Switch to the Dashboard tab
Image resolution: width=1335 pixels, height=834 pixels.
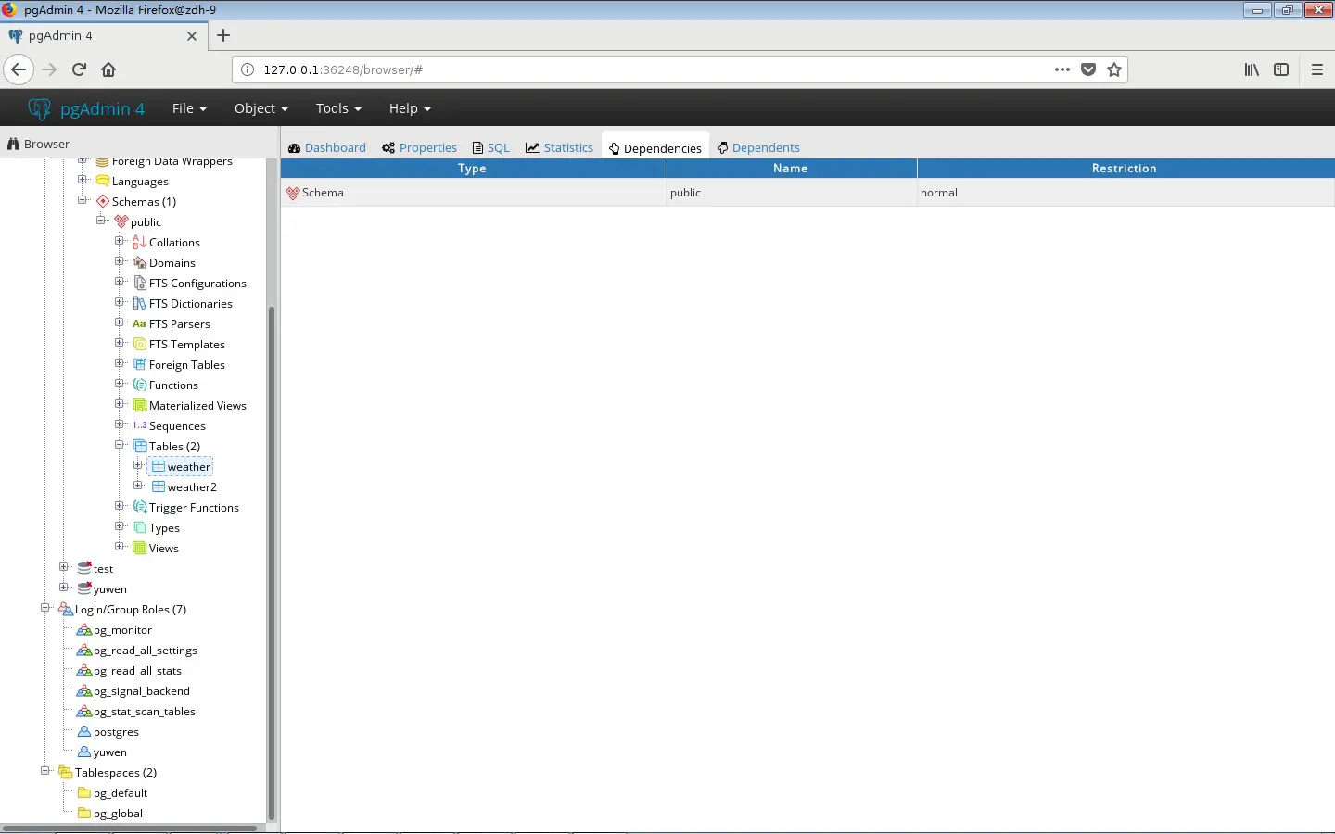[x=327, y=147]
